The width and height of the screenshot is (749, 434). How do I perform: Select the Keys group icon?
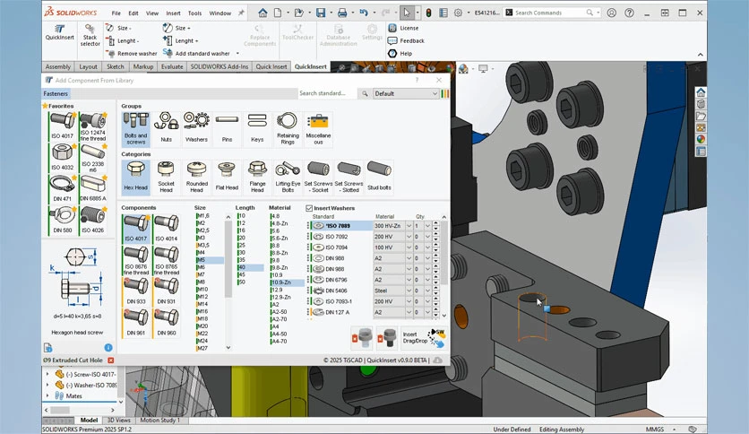tap(257, 128)
